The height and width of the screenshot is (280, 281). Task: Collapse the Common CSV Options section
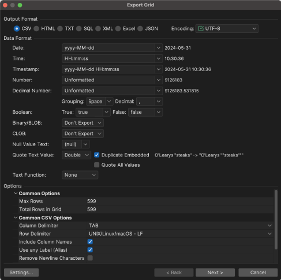16,218
